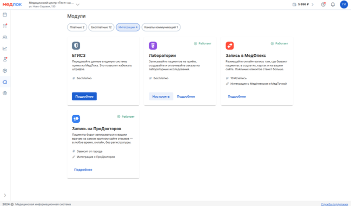Viewport: 351px width, 206px height.
Task: Click the Запись на ПроДокторов blue icon
Action: pyautogui.click(x=76, y=119)
